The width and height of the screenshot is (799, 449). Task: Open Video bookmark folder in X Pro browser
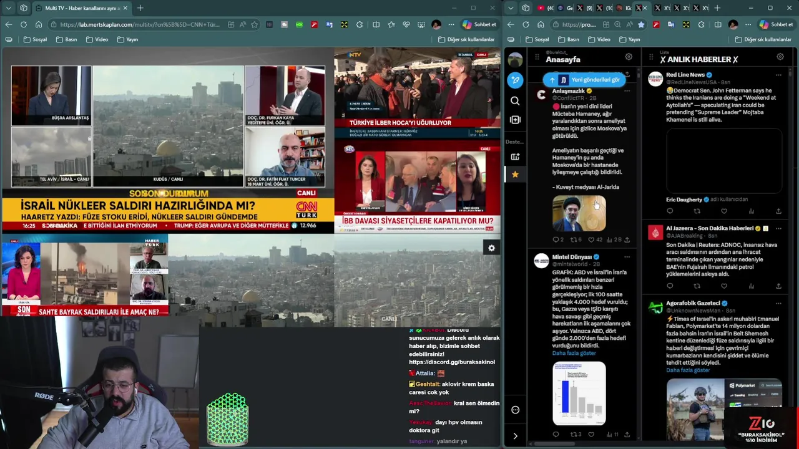[599, 39]
